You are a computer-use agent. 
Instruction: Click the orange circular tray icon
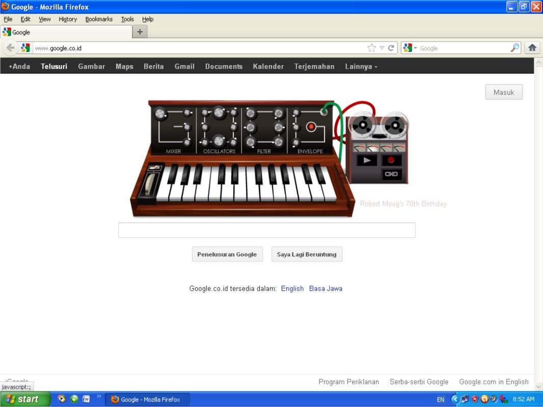(484, 399)
